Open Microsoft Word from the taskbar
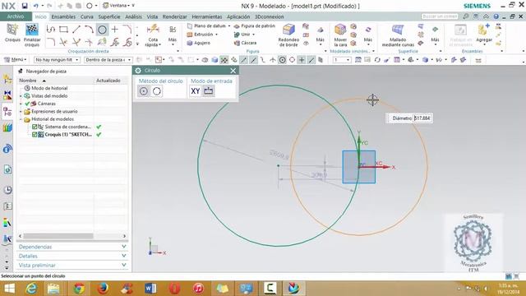 150,289
